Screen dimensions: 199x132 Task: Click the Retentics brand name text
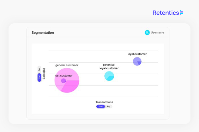coord(166,13)
